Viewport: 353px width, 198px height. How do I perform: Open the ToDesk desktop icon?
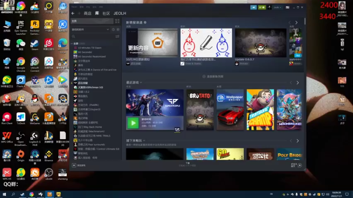21,118
